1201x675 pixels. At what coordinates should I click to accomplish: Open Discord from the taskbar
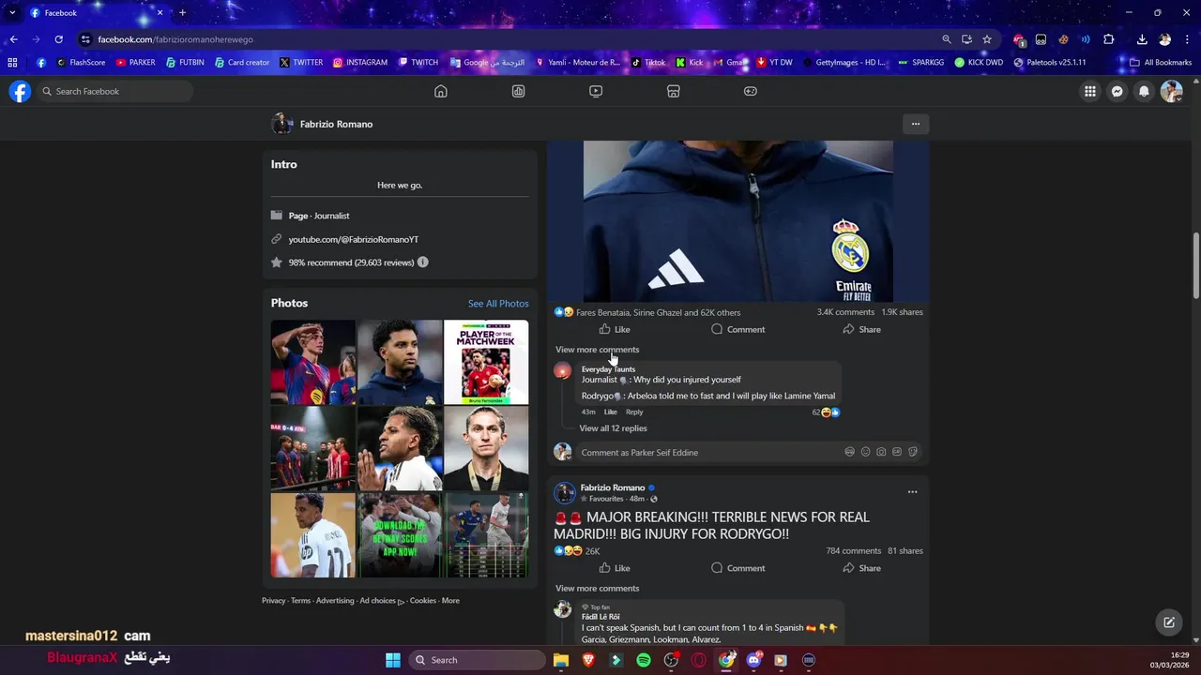(753, 660)
